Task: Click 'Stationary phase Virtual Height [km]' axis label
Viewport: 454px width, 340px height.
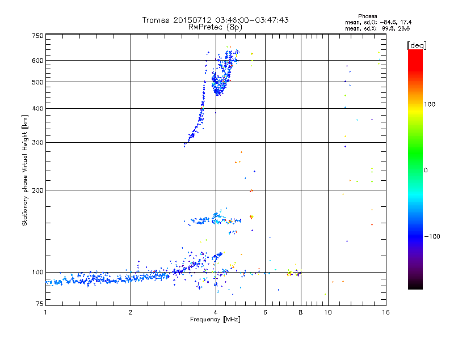Action: pyautogui.click(x=25, y=170)
